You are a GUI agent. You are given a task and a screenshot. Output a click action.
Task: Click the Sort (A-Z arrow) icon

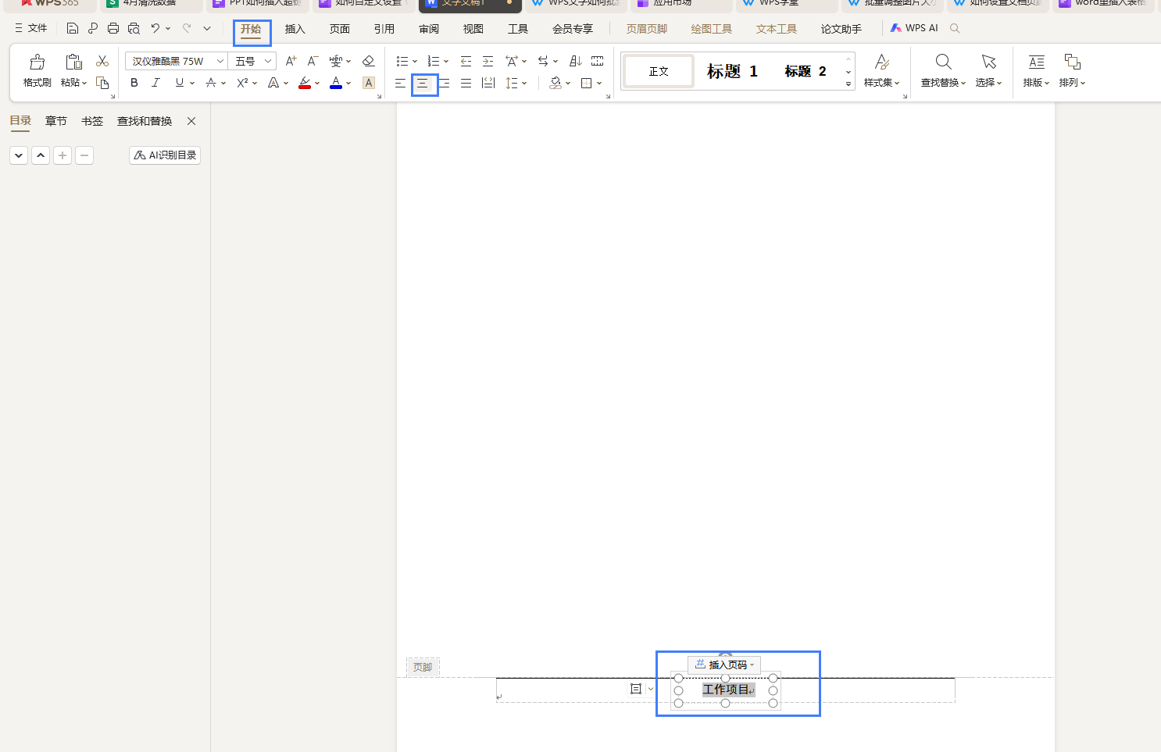click(576, 61)
